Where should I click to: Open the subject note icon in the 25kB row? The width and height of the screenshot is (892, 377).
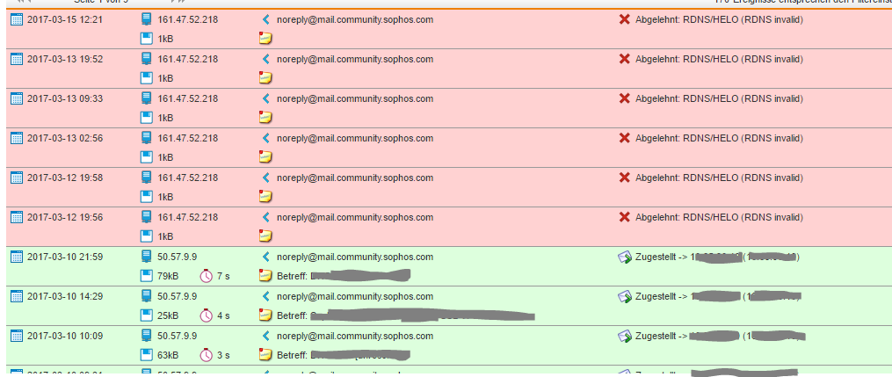pyautogui.click(x=265, y=315)
